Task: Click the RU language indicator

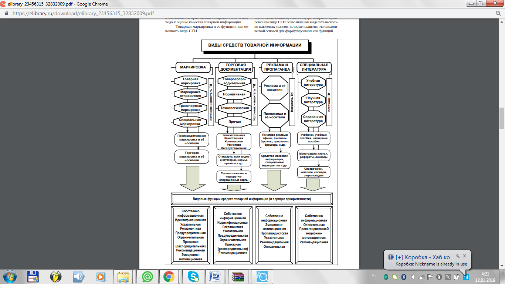Action: (374, 276)
